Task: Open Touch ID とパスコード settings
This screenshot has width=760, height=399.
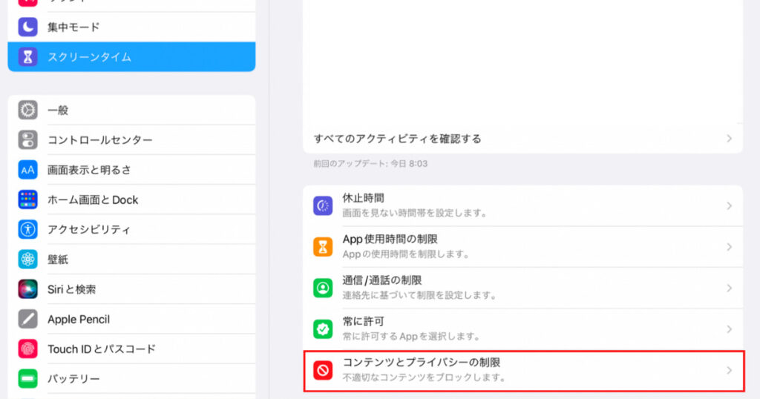Action: coord(131,349)
